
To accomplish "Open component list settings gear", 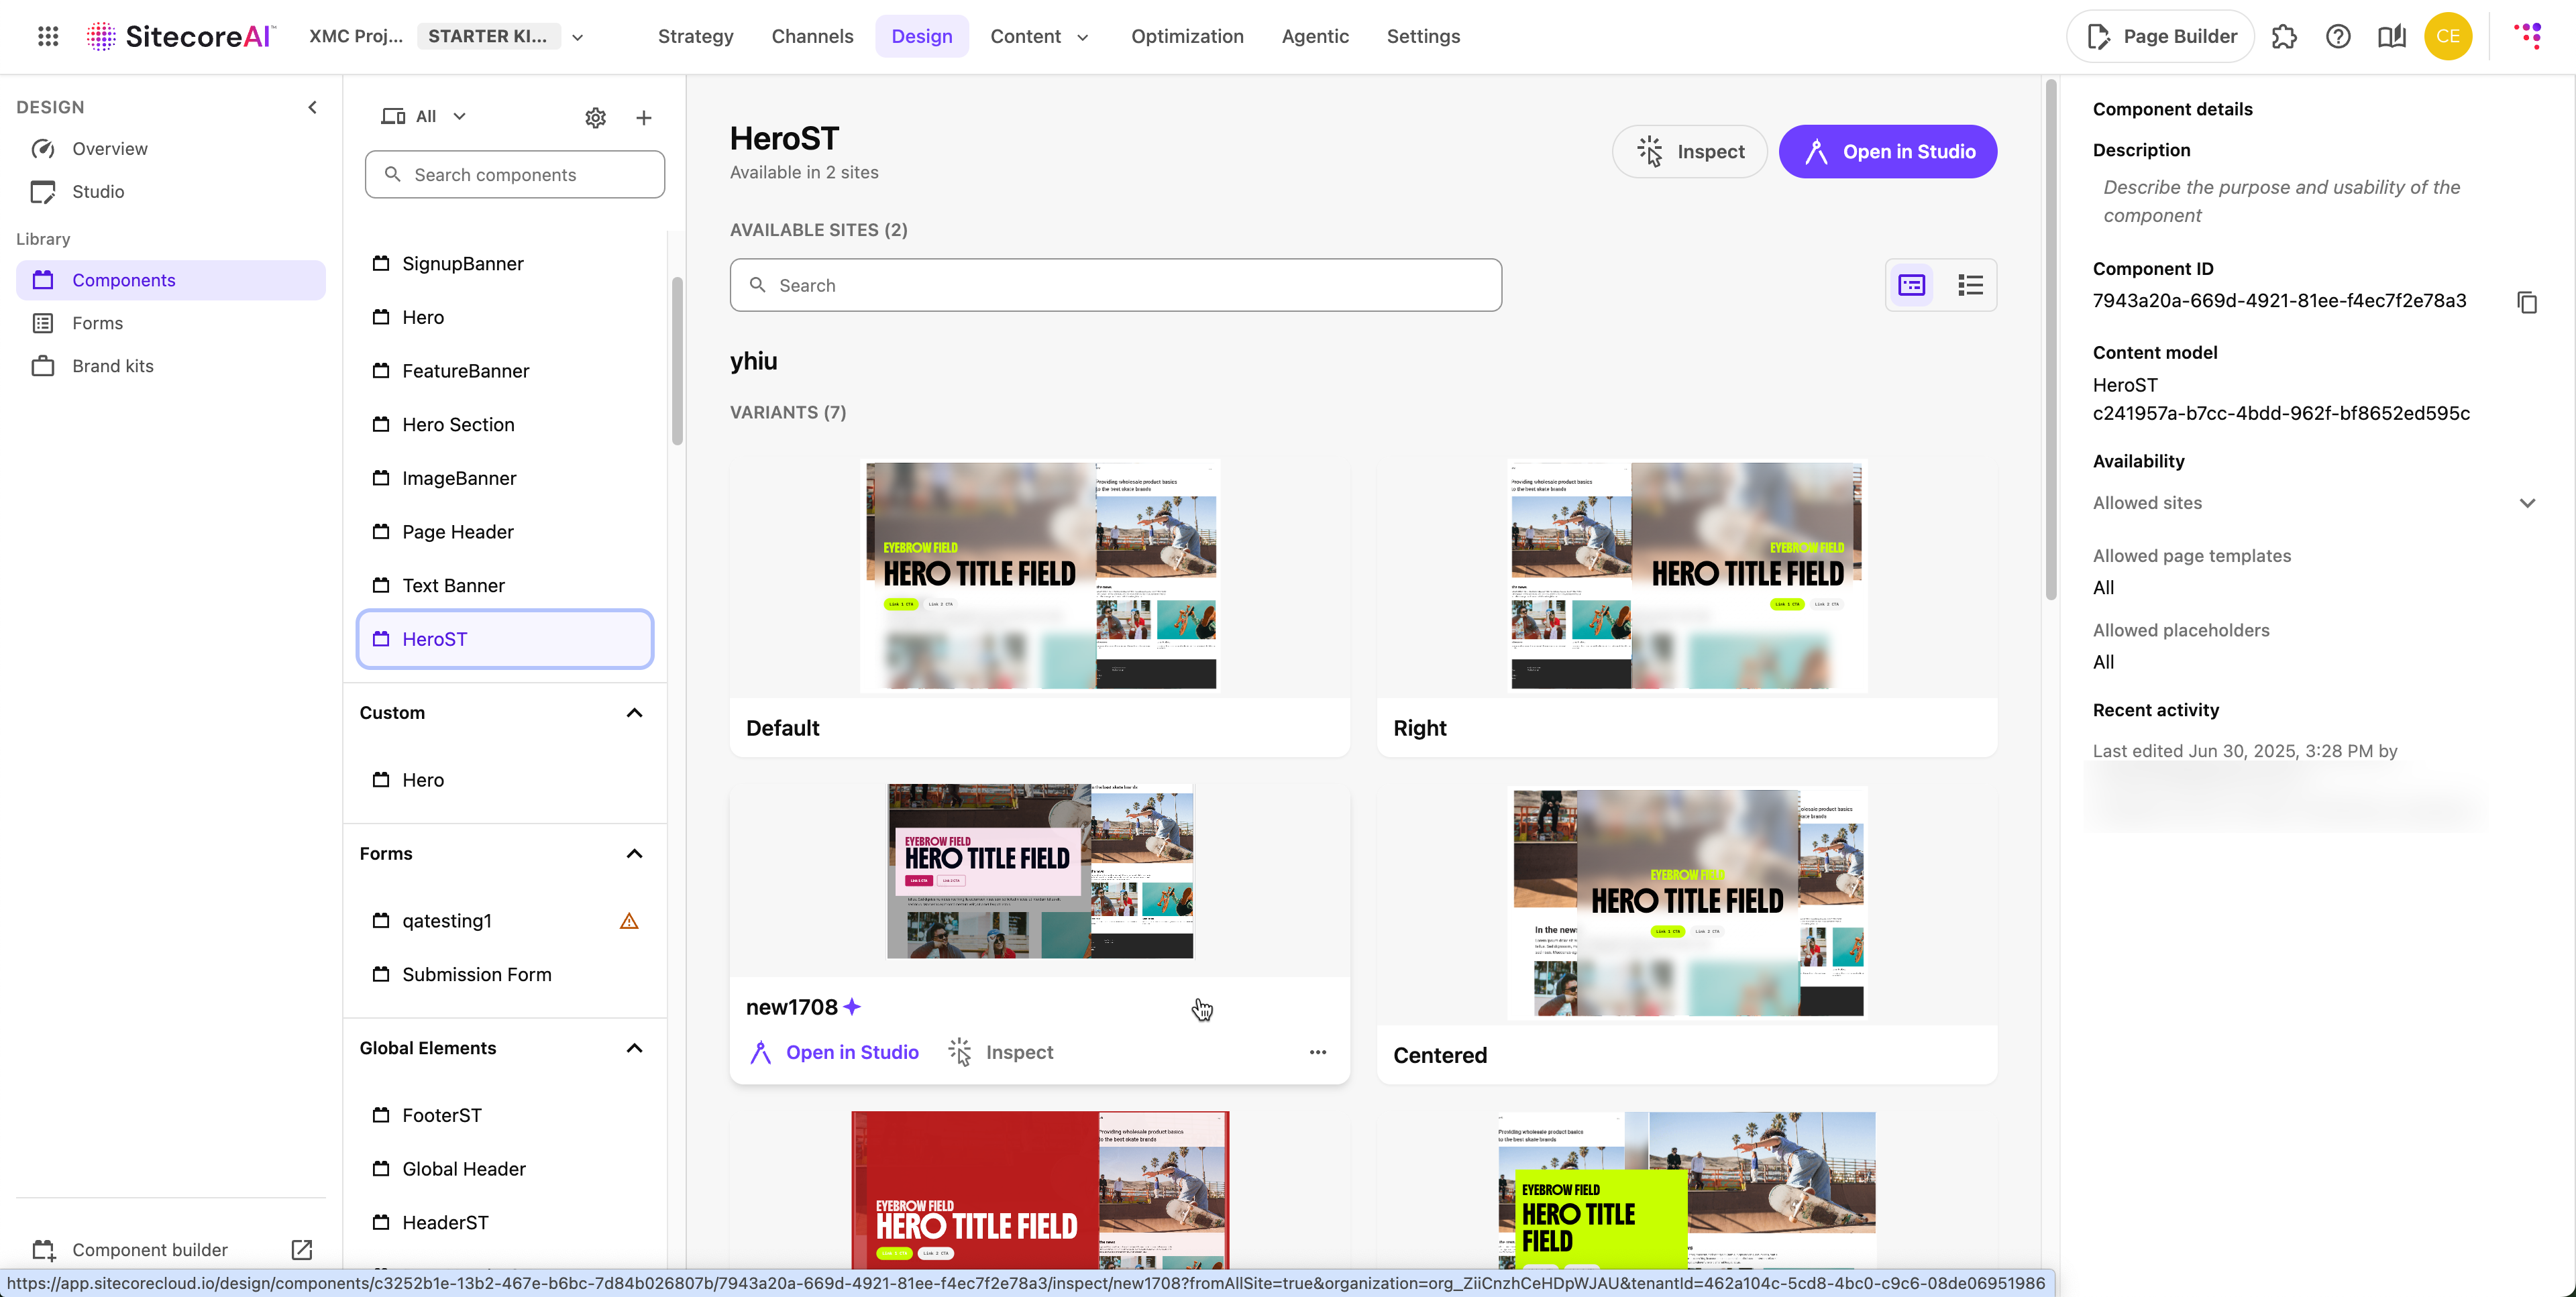I will click(x=595, y=117).
